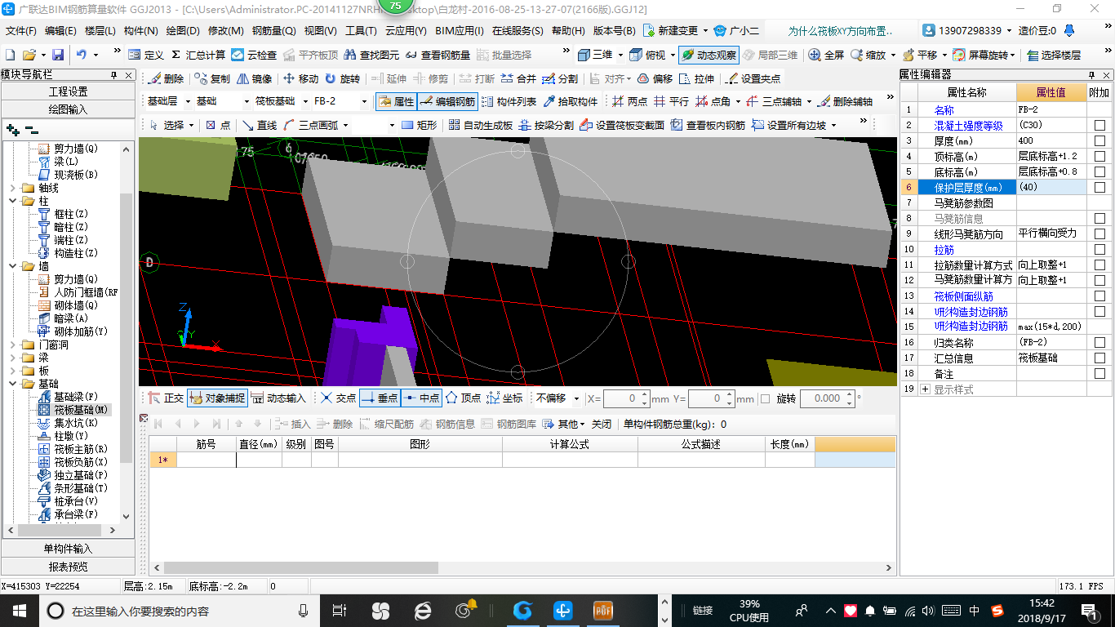Click the Windows search box on taskbar
Viewport: 1115px width, 627px height.
tap(178, 611)
